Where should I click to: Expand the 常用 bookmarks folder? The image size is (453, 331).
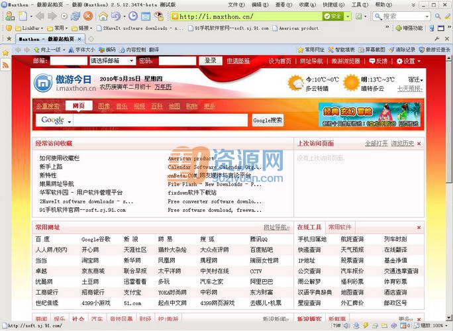pos(58,28)
